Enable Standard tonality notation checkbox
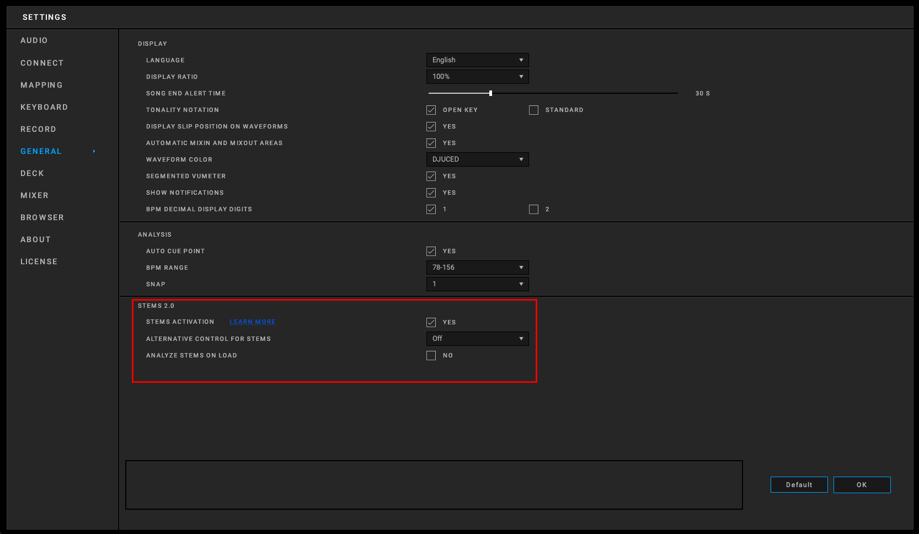919x534 pixels. (x=533, y=110)
